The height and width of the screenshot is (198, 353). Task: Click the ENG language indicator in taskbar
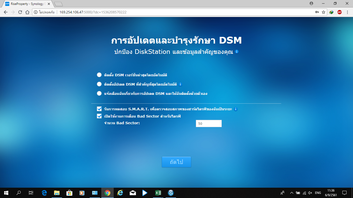(318, 193)
